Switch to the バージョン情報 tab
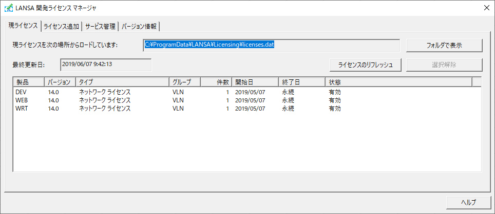The image size is (495, 214). tap(139, 27)
